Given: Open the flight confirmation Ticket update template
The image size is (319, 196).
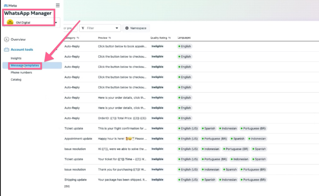Looking at the screenshot, I should tap(122, 129).
